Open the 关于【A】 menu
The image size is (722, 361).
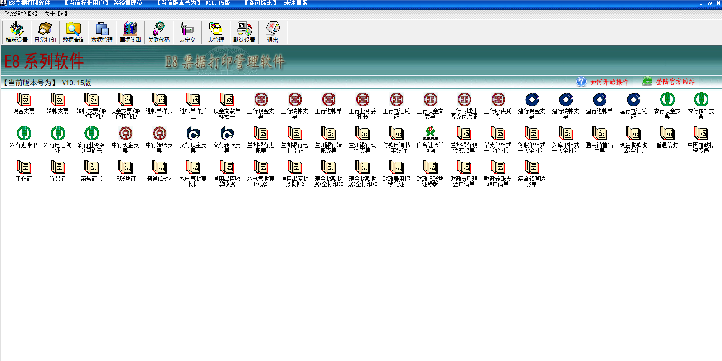tap(56, 14)
